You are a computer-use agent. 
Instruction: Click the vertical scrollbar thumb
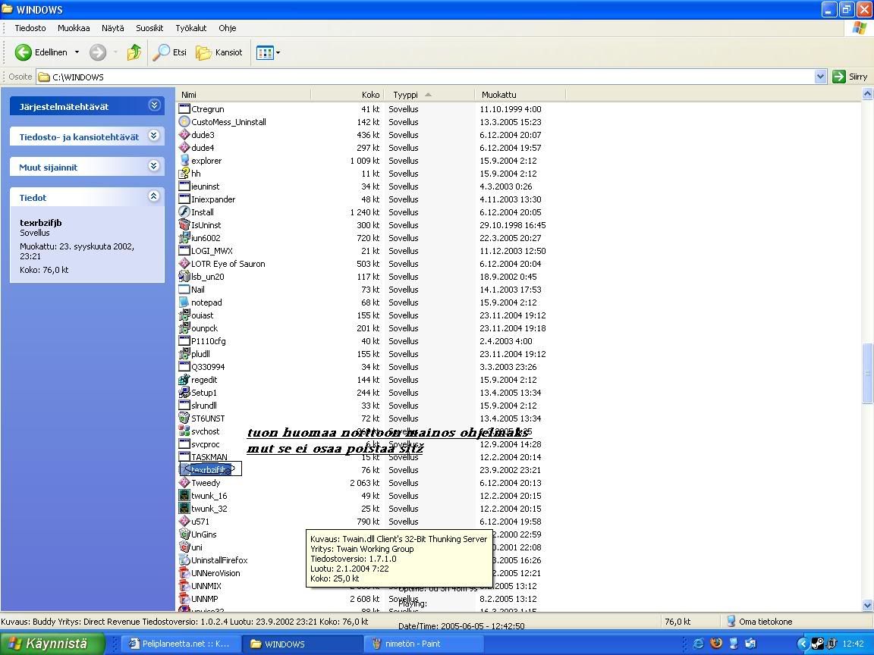coord(867,374)
